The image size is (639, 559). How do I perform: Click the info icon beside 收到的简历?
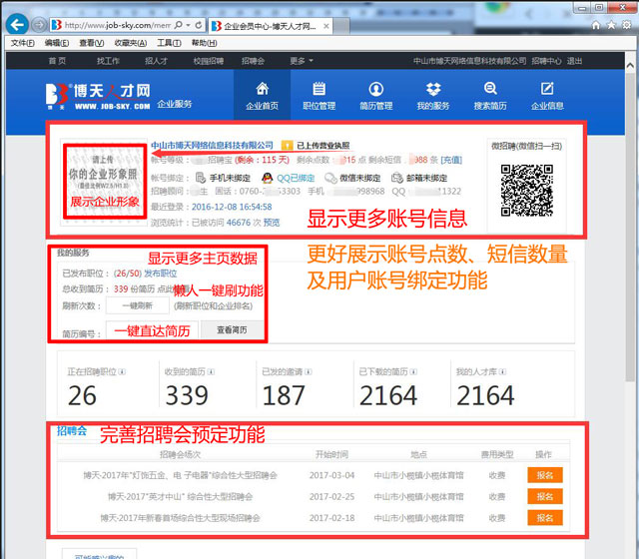(211, 372)
